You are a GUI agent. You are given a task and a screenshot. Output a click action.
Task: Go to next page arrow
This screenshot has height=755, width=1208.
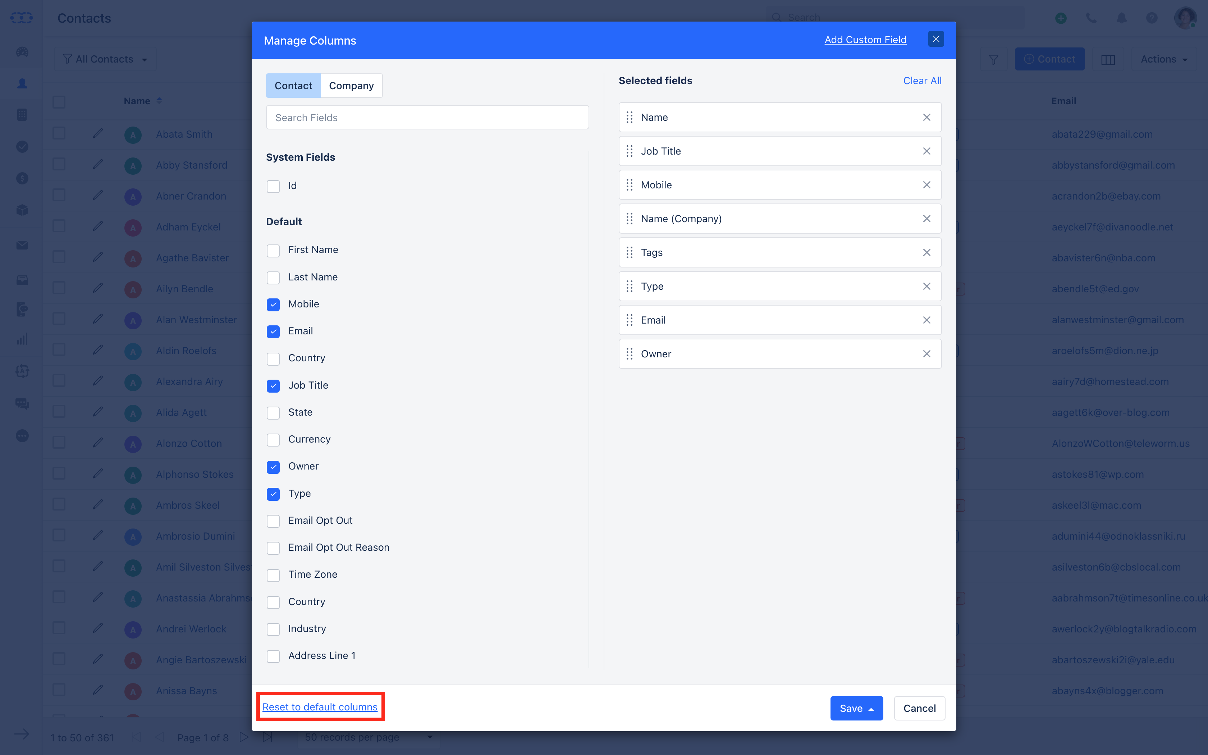tap(244, 737)
